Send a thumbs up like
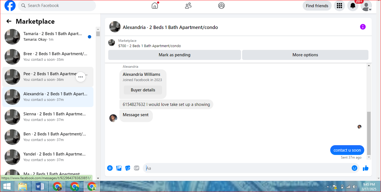This screenshot has width=381, height=192. 366,168
